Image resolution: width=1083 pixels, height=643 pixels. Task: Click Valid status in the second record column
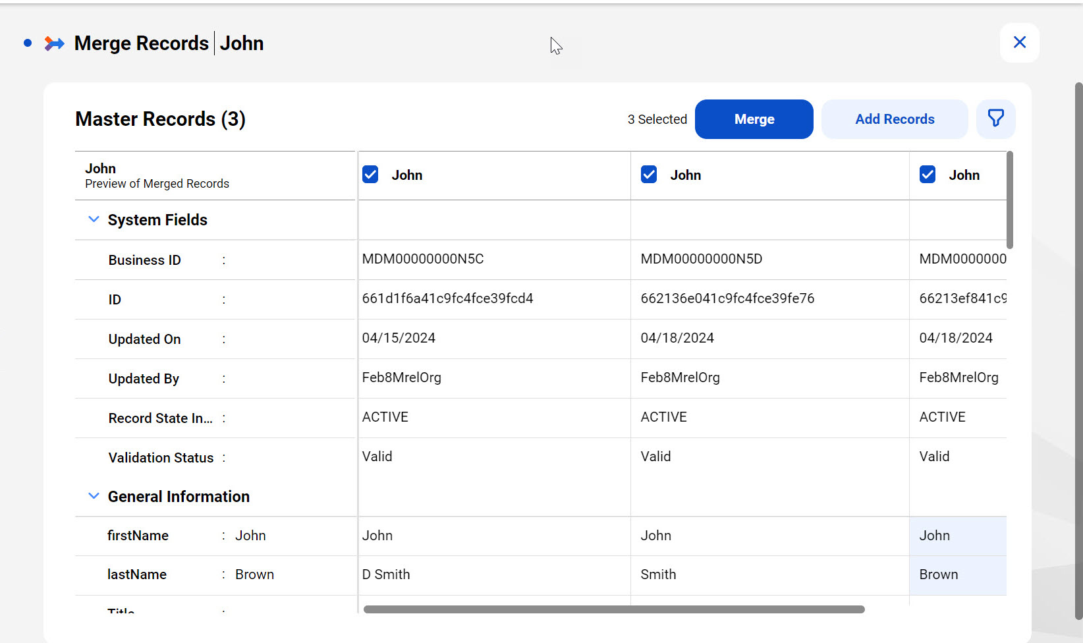(x=655, y=457)
